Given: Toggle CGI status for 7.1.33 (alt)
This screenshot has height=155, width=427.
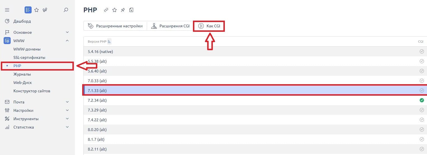Looking at the screenshot, I should point(422,91).
